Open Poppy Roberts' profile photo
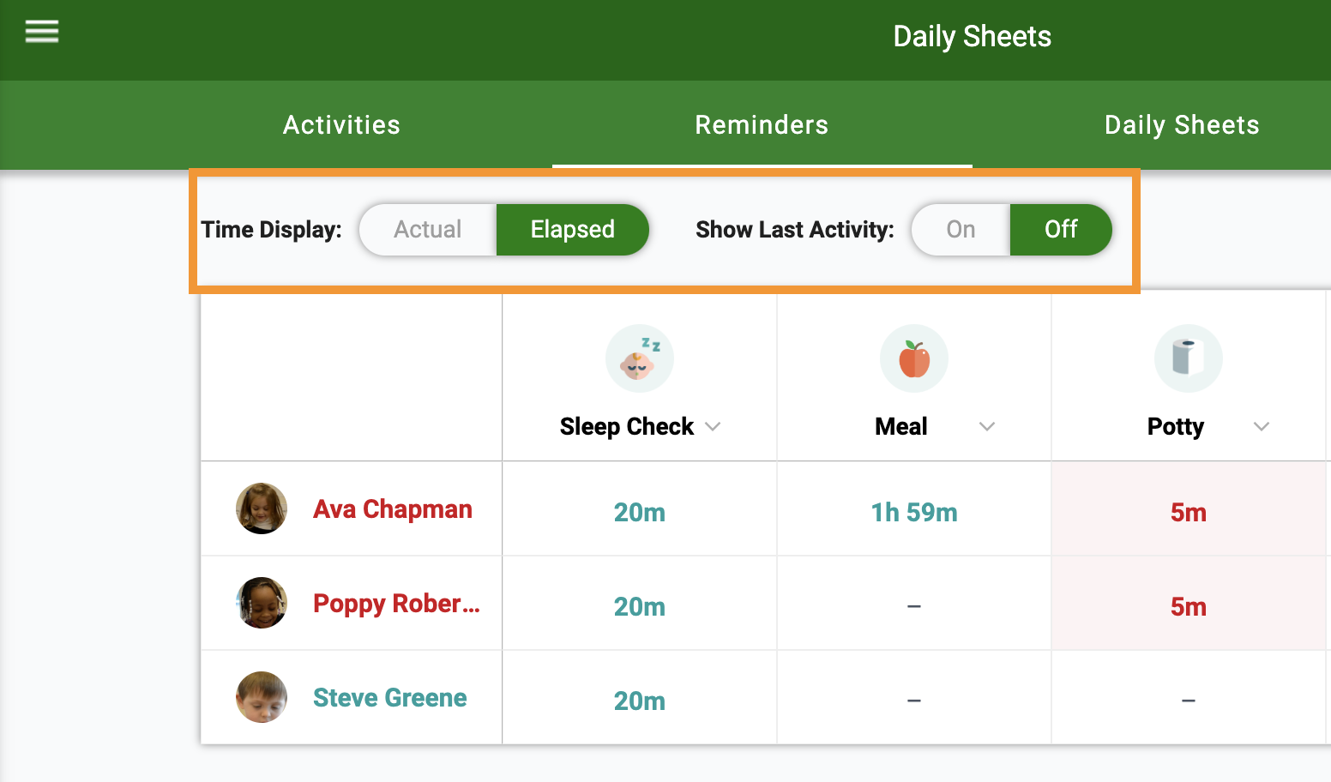 click(x=262, y=603)
